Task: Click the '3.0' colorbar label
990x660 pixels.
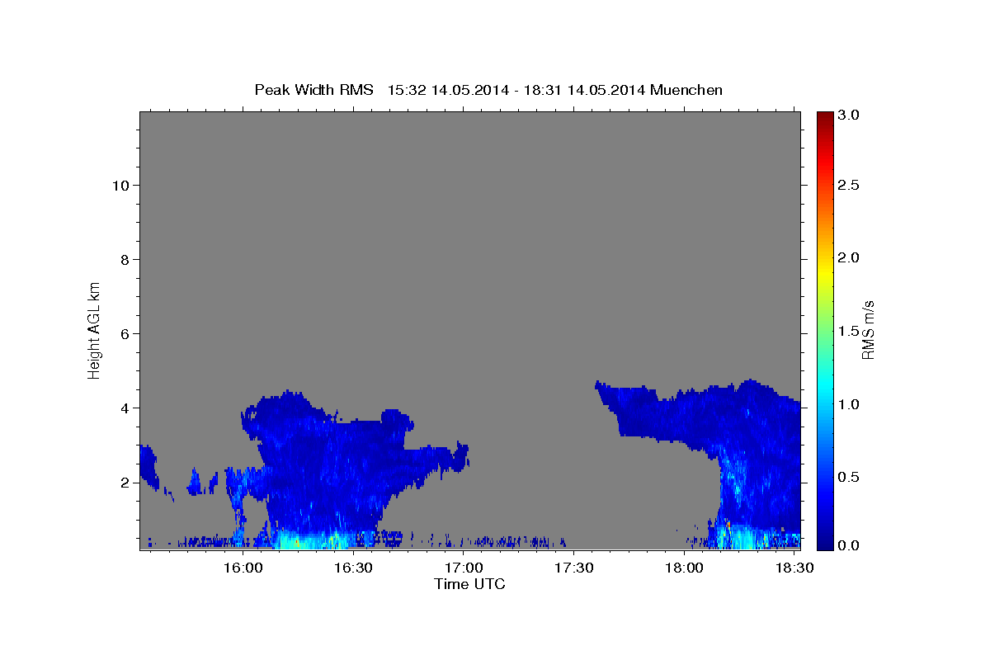Action: click(847, 115)
